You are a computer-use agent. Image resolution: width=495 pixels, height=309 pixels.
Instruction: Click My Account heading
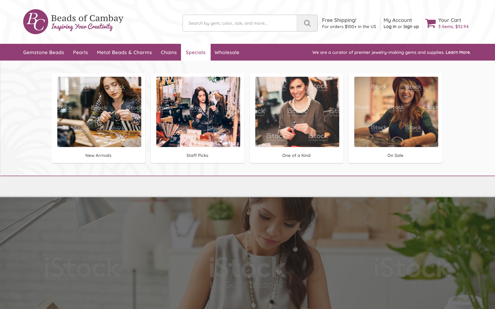398,20
